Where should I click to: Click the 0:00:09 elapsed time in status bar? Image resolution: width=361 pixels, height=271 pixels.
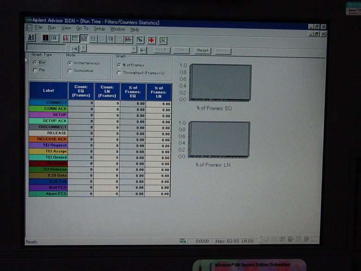tap(202, 241)
